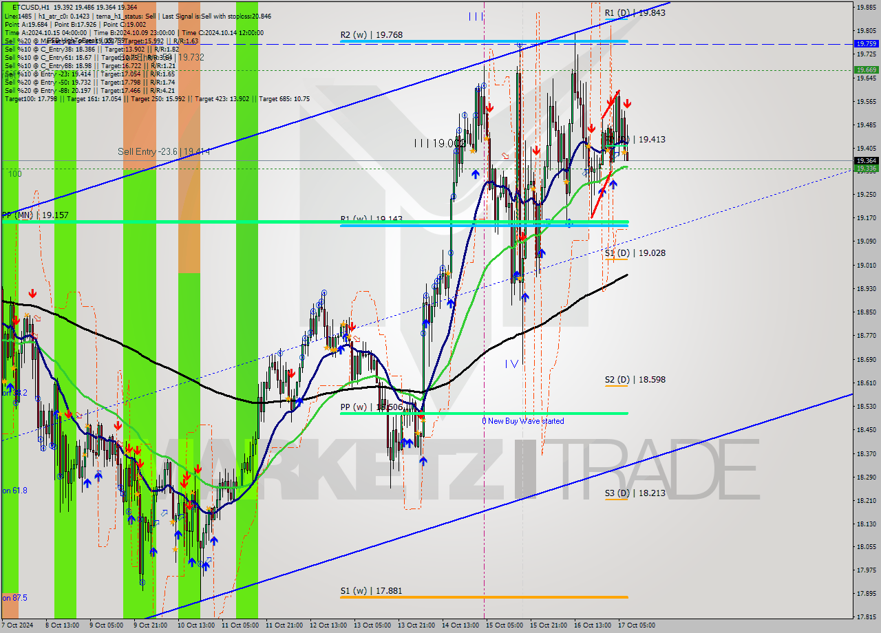
Task: Click the 17 Oct 05:00 time label
Action: click(x=636, y=625)
